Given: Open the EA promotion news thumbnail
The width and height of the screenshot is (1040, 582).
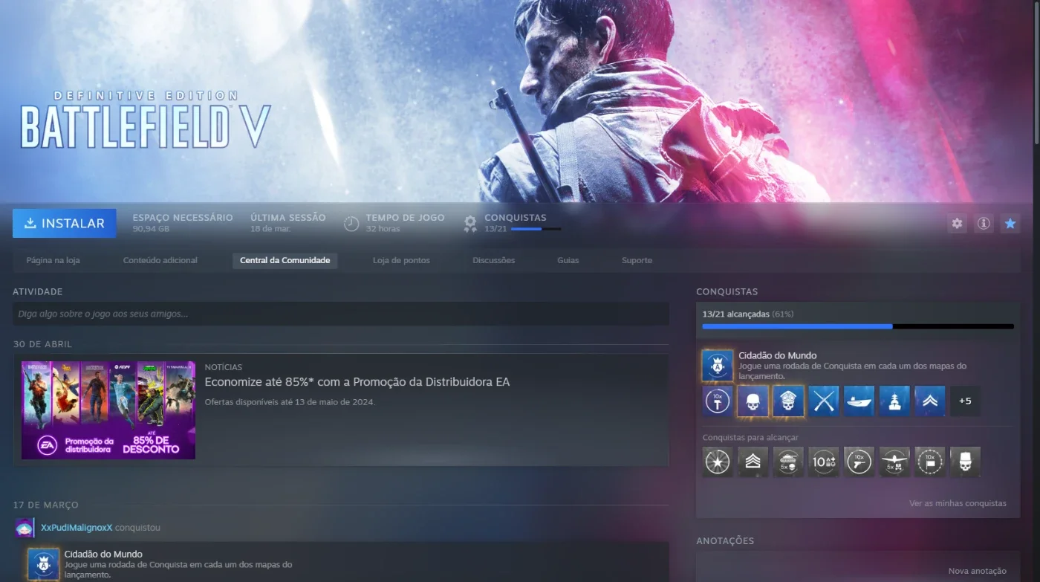Looking at the screenshot, I should tap(108, 410).
